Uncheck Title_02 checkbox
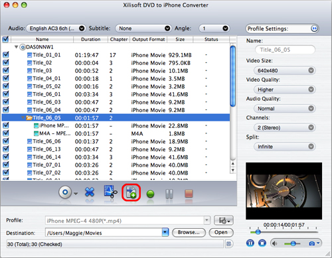The height and width of the screenshot is (258, 332). click(6, 62)
